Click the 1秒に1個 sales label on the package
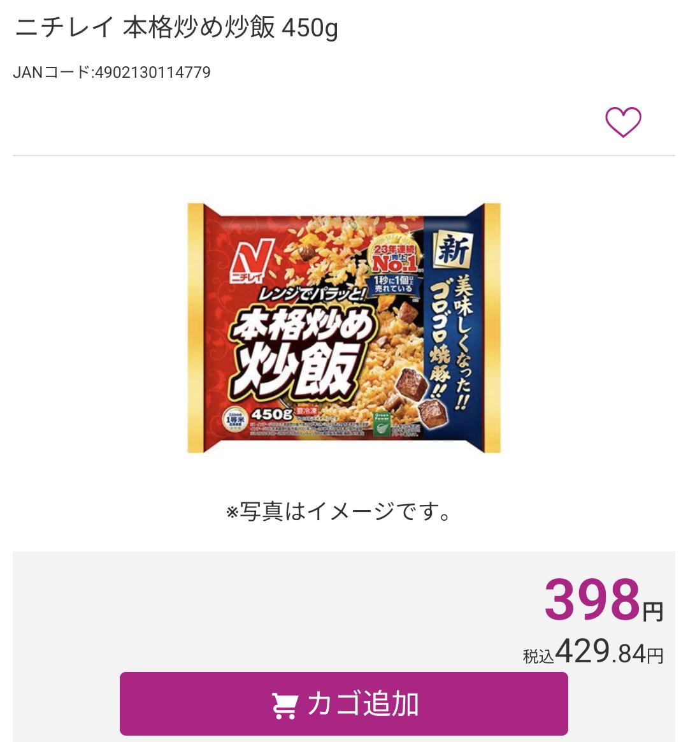The image size is (688, 742). 393,284
